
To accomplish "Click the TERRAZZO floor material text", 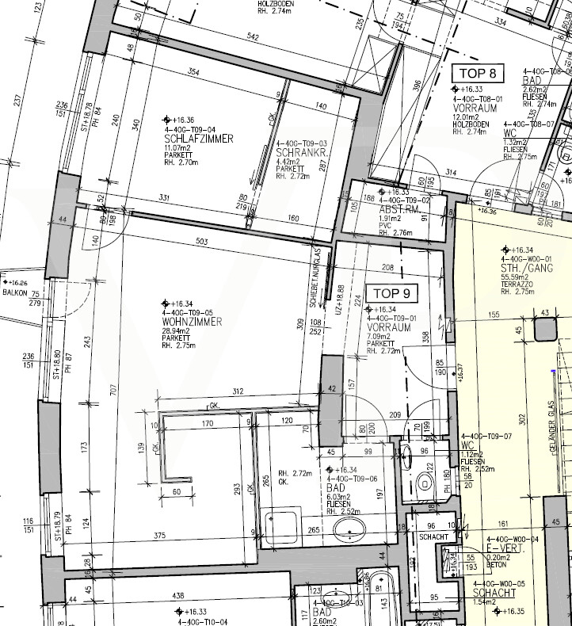I will tap(515, 284).
